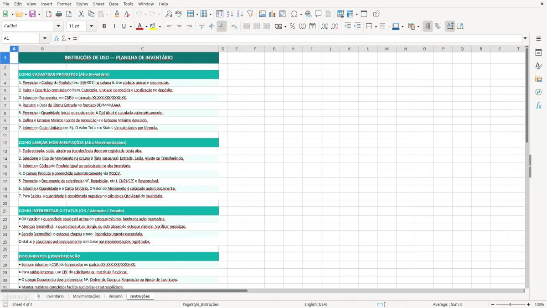Open Draw Functions shapes icon
The width and height of the screenshot is (547, 308).
(377, 14)
